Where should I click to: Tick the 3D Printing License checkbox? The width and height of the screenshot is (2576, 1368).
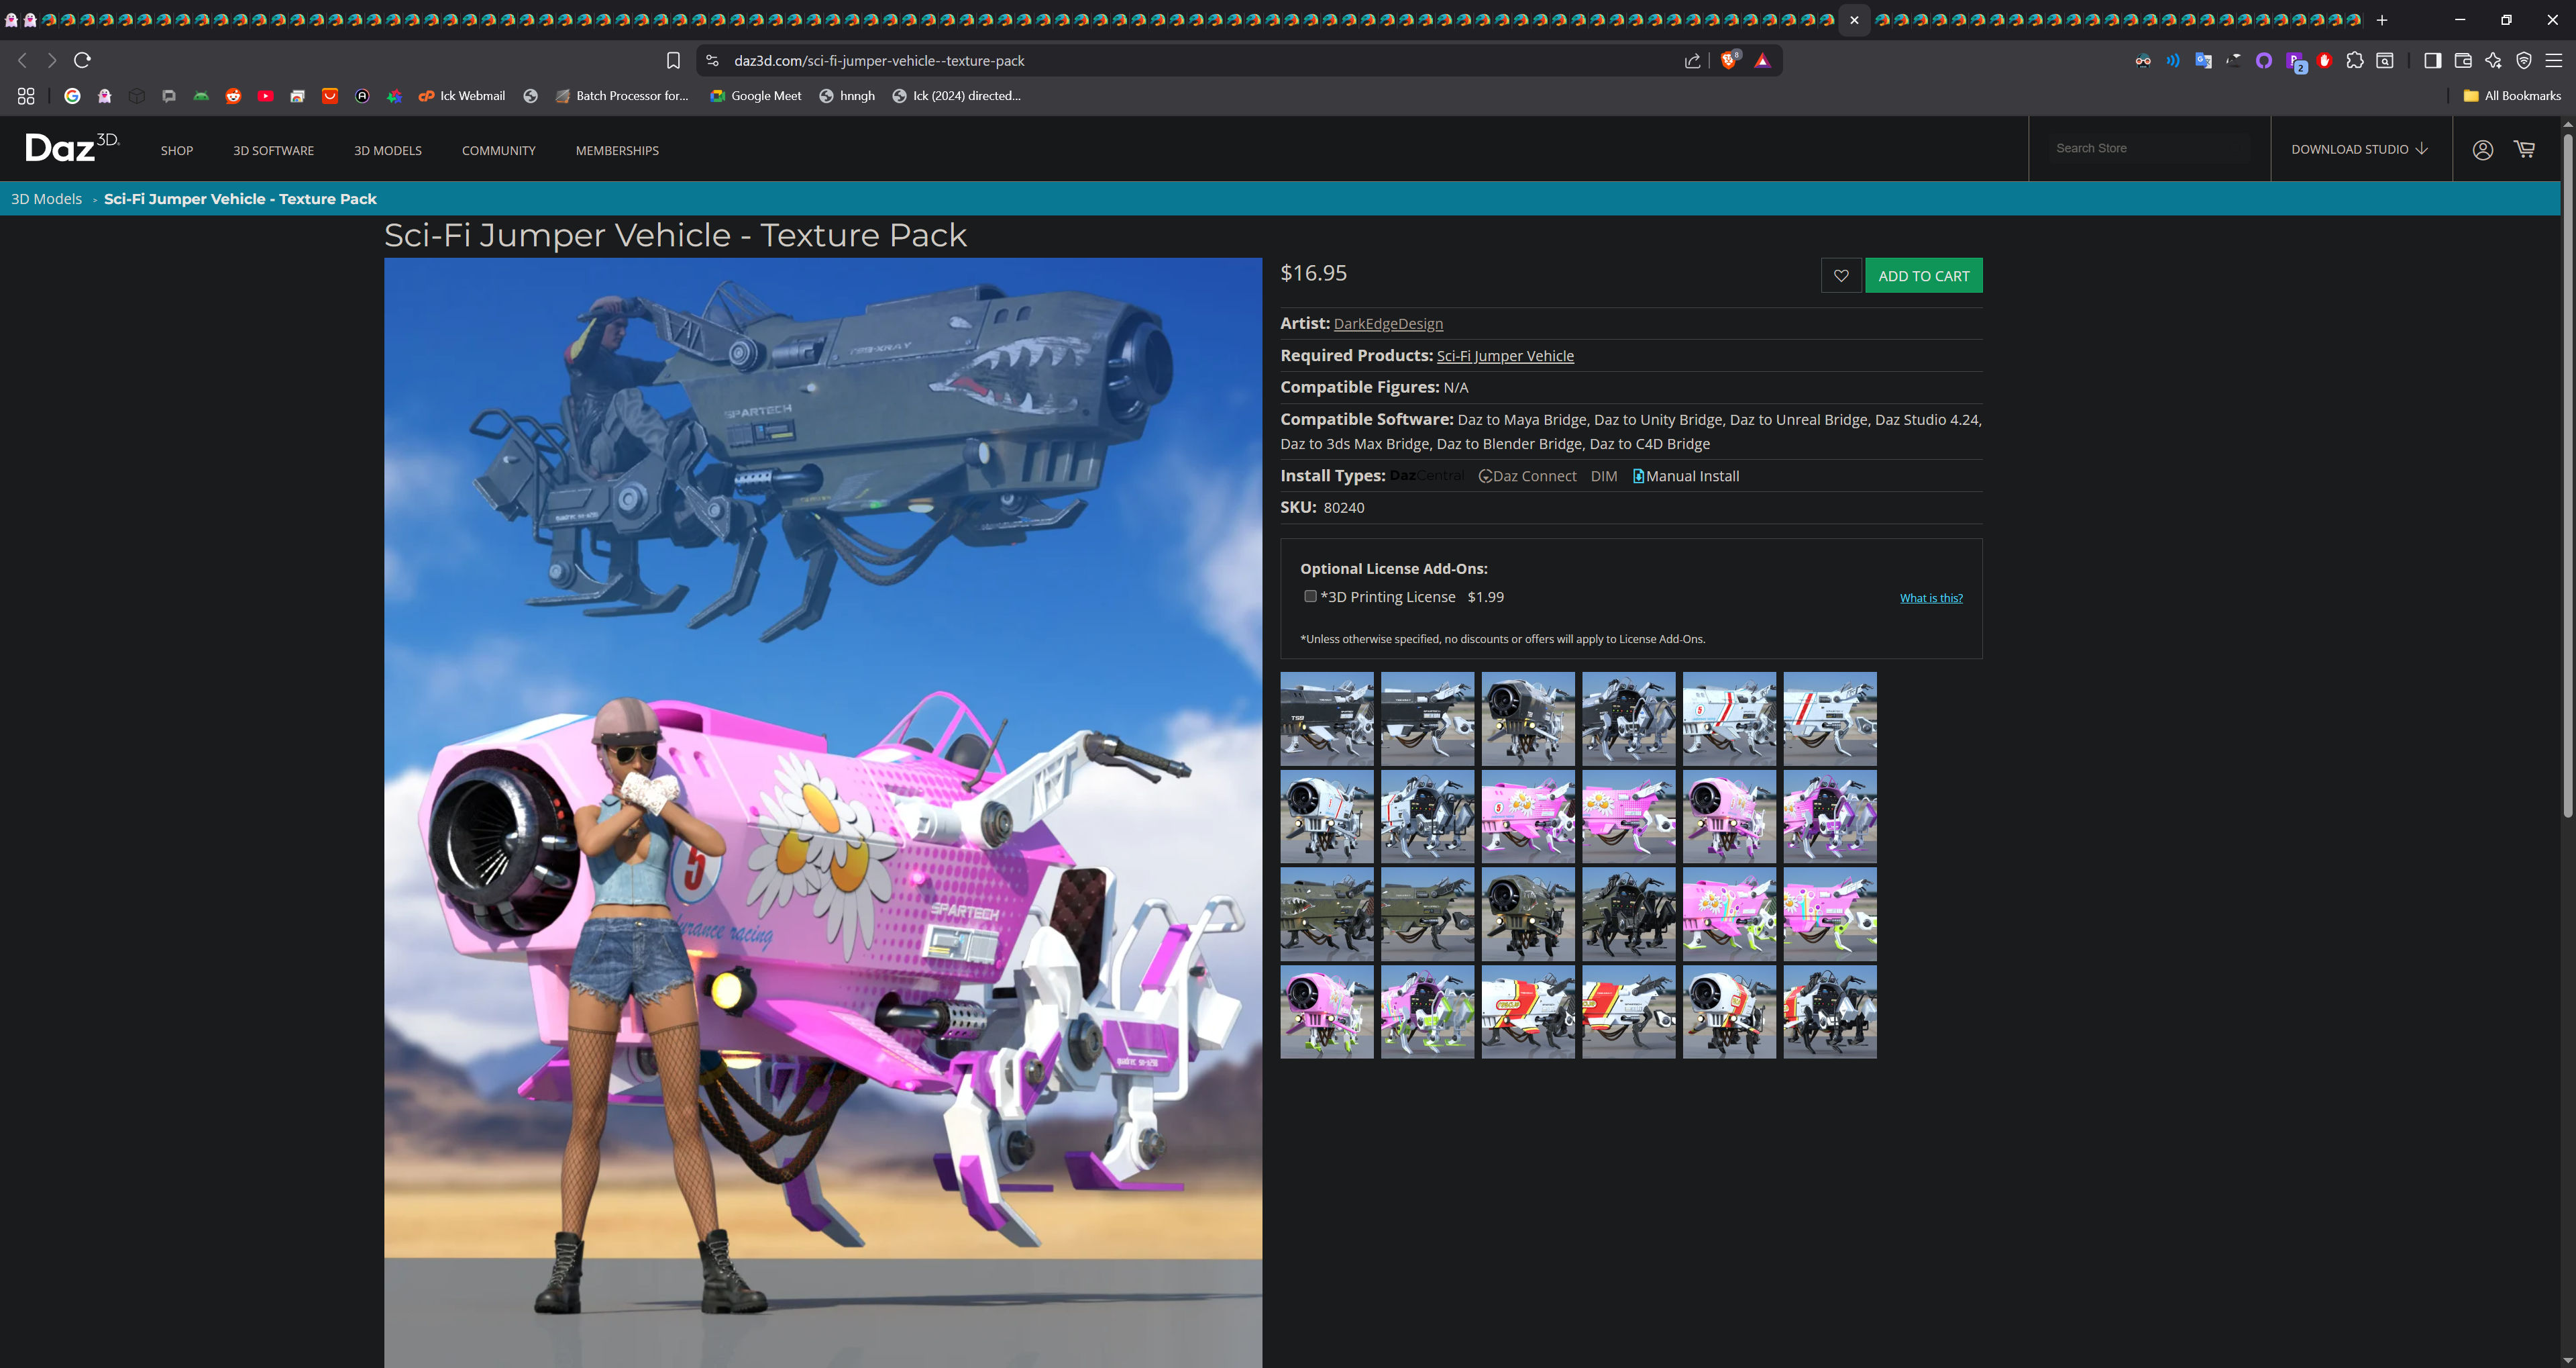pos(1310,597)
